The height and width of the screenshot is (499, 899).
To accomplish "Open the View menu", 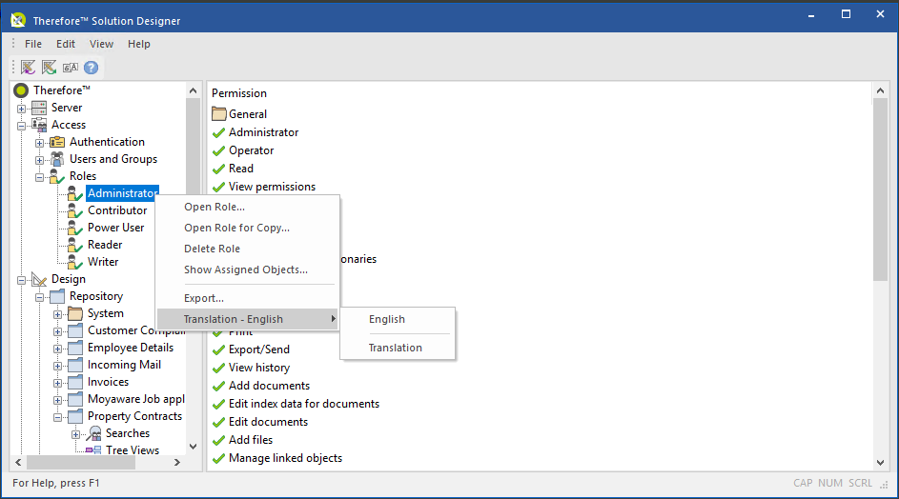I will [x=101, y=44].
